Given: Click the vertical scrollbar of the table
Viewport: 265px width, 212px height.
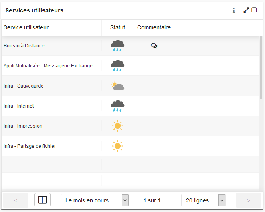Looking at the screenshot, I should tap(261, 68).
